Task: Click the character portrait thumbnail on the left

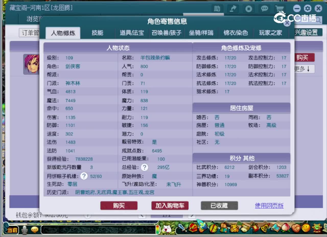Action: coord(31,64)
